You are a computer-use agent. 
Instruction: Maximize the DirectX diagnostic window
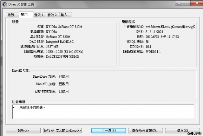[x=187, y=3]
